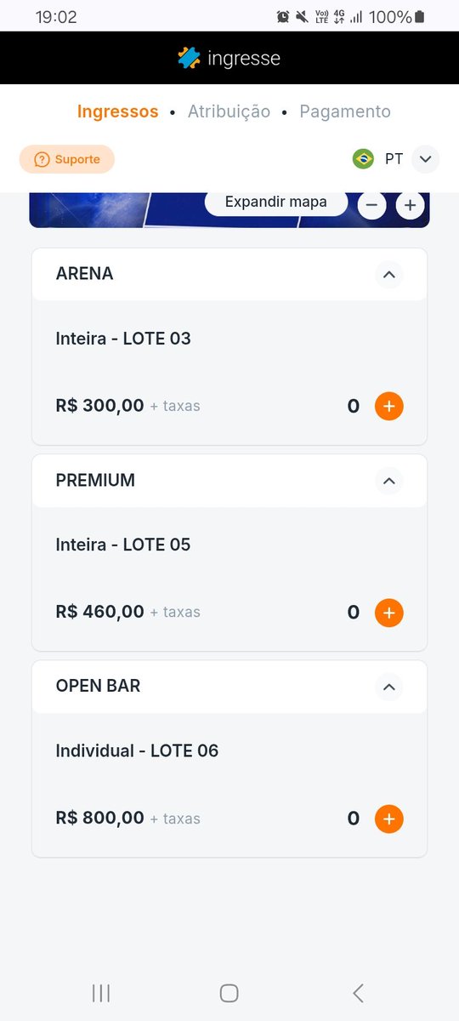The image size is (459, 1021).
Task: Open the PT language dropdown
Action: pyautogui.click(x=426, y=159)
